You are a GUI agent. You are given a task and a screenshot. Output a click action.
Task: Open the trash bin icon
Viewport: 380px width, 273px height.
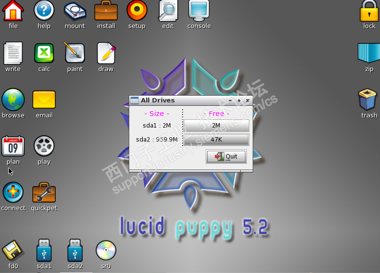click(367, 100)
